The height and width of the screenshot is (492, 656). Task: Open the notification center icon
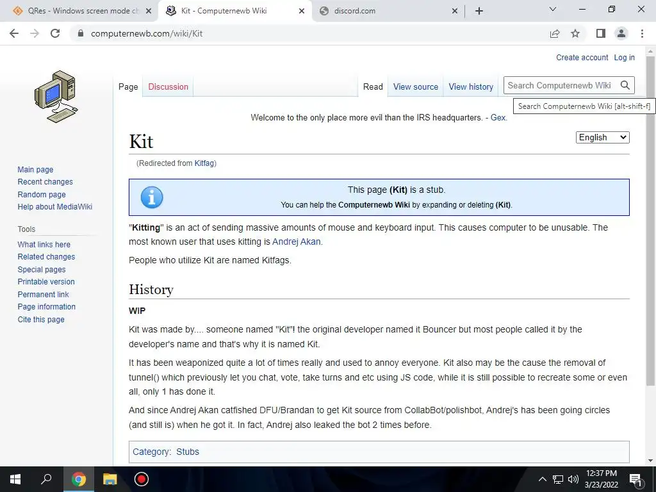point(635,480)
